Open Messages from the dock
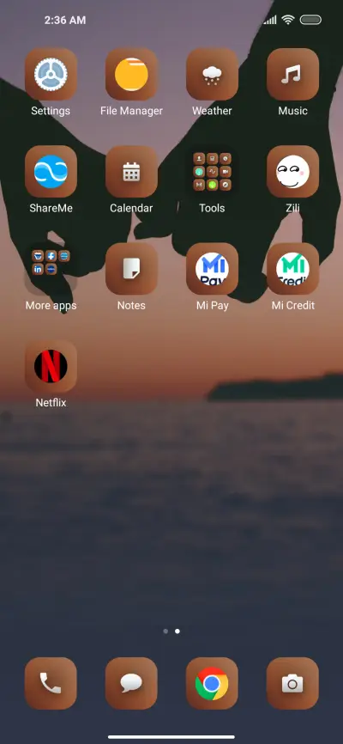 click(131, 683)
